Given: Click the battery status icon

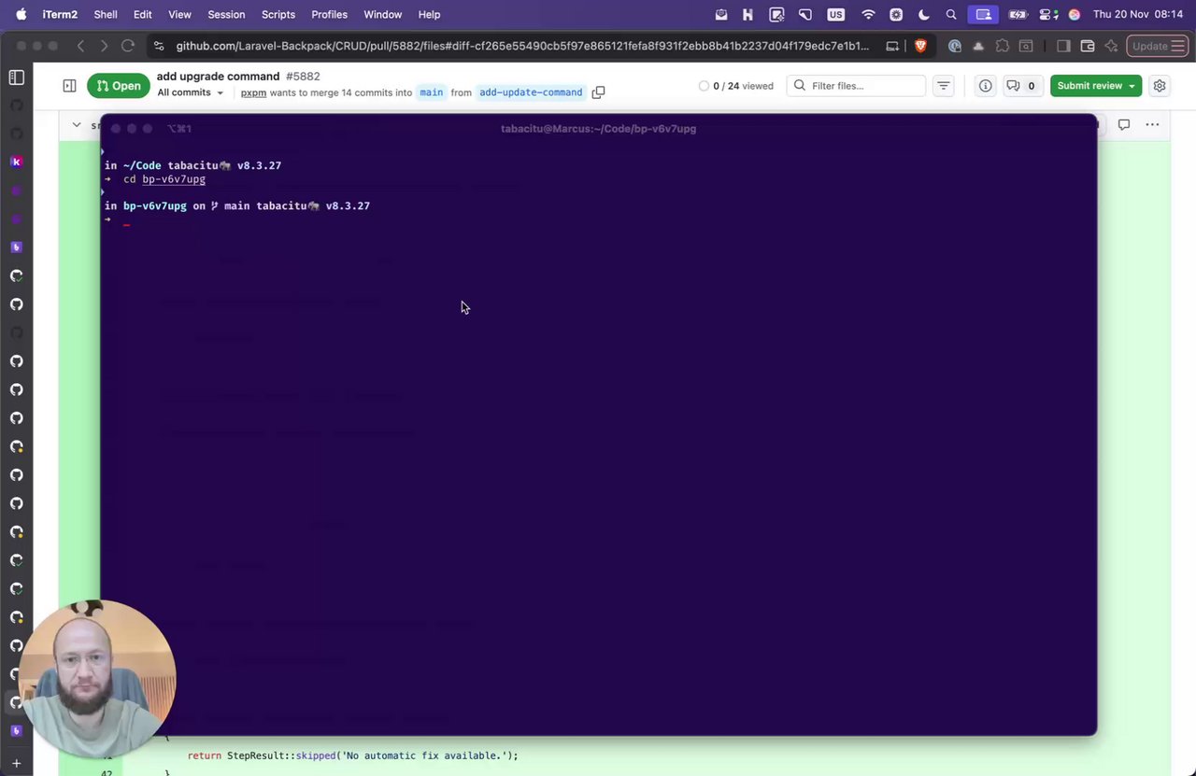Looking at the screenshot, I should (x=1018, y=14).
